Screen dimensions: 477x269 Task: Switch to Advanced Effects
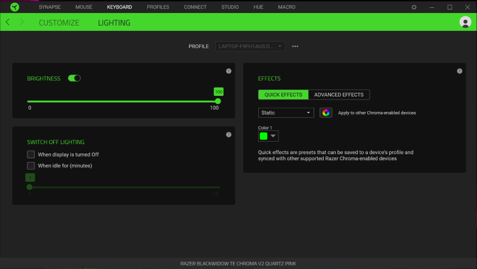[x=339, y=95]
